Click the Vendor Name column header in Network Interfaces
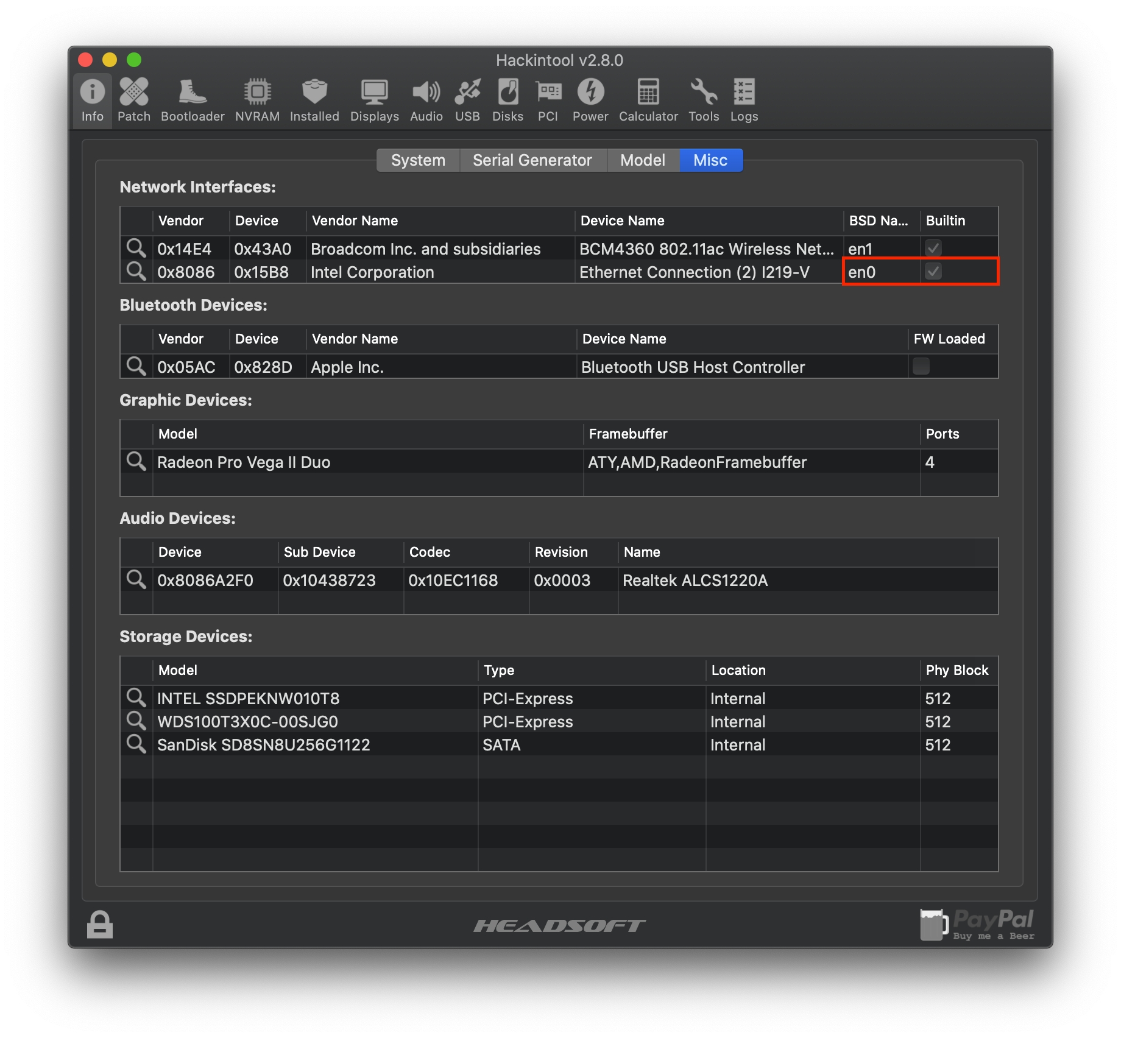The image size is (1121, 1038). pyautogui.click(x=440, y=221)
